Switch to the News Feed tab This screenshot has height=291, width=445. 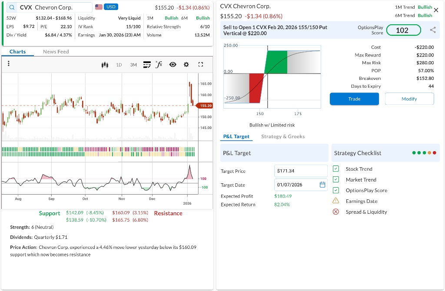(x=56, y=52)
